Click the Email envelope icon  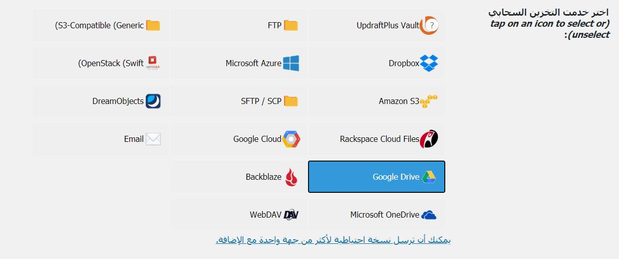(153, 139)
